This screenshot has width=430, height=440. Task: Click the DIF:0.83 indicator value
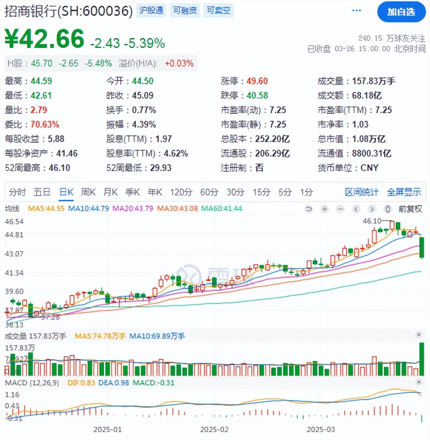click(81, 383)
